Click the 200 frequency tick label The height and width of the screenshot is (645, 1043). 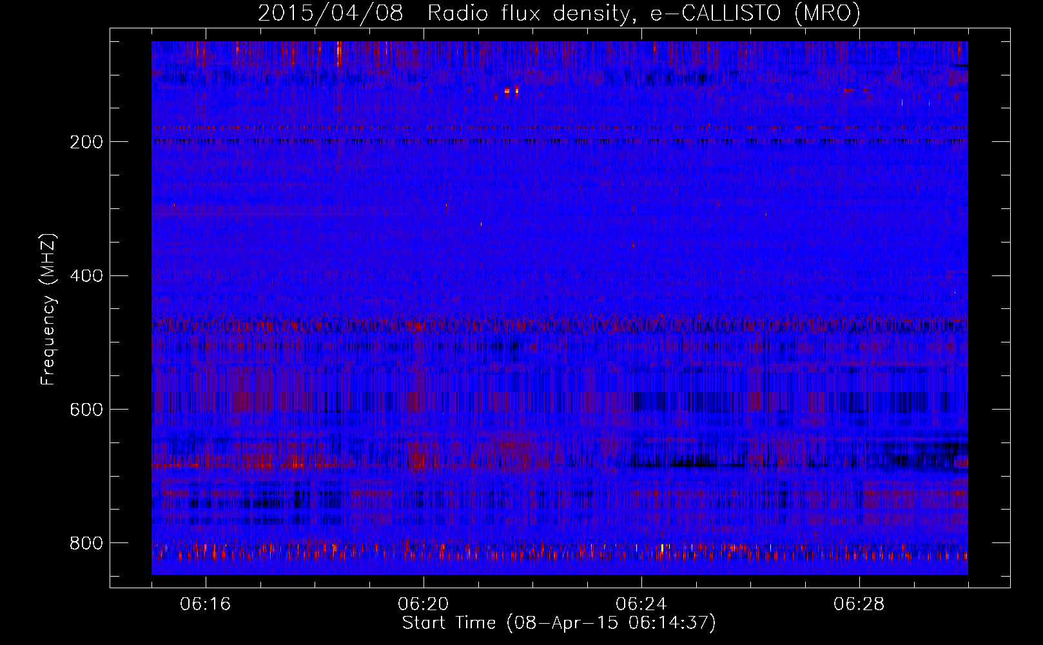point(86,142)
